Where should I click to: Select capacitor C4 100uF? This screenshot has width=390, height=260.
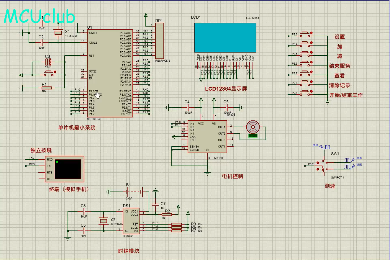187,108
